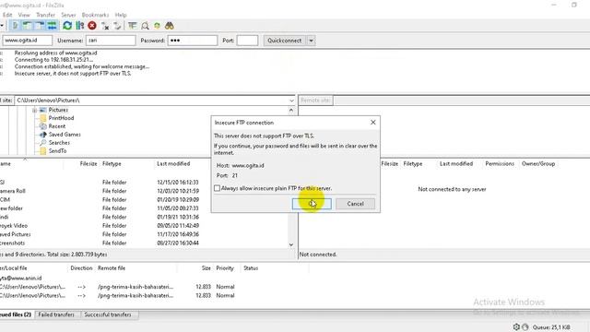Click the Queue: 25,1 KiB status text
The image size is (590, 332).
551,327
